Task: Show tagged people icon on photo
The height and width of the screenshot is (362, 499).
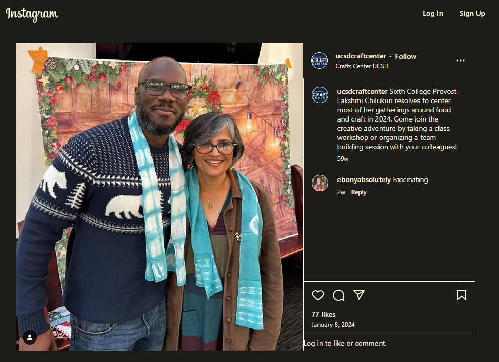Action: (30, 337)
